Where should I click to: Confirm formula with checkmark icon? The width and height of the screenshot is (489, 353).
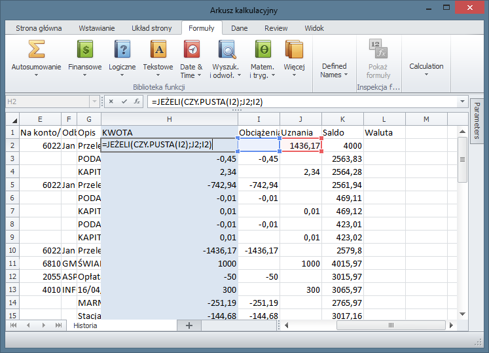point(124,102)
